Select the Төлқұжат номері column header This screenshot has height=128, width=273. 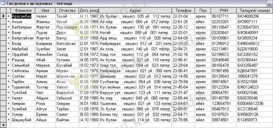click(255, 11)
